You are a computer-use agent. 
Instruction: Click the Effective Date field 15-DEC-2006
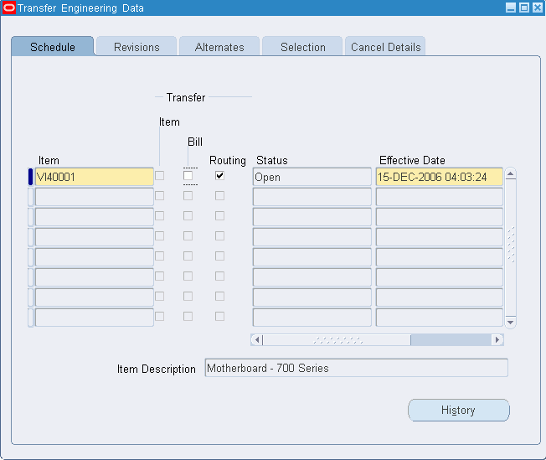coord(440,177)
